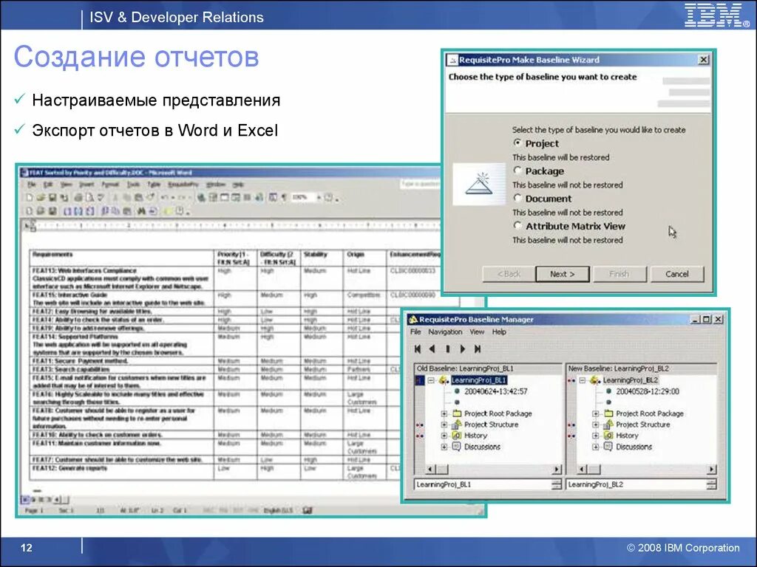The width and height of the screenshot is (757, 567).
Task: Expand Project Root Package in New Baseline
Action: click(596, 413)
